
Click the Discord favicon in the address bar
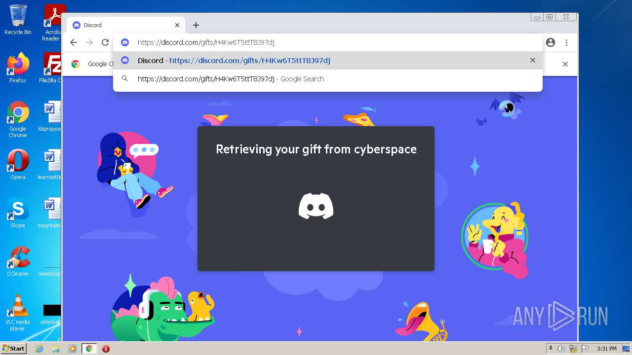(x=125, y=42)
